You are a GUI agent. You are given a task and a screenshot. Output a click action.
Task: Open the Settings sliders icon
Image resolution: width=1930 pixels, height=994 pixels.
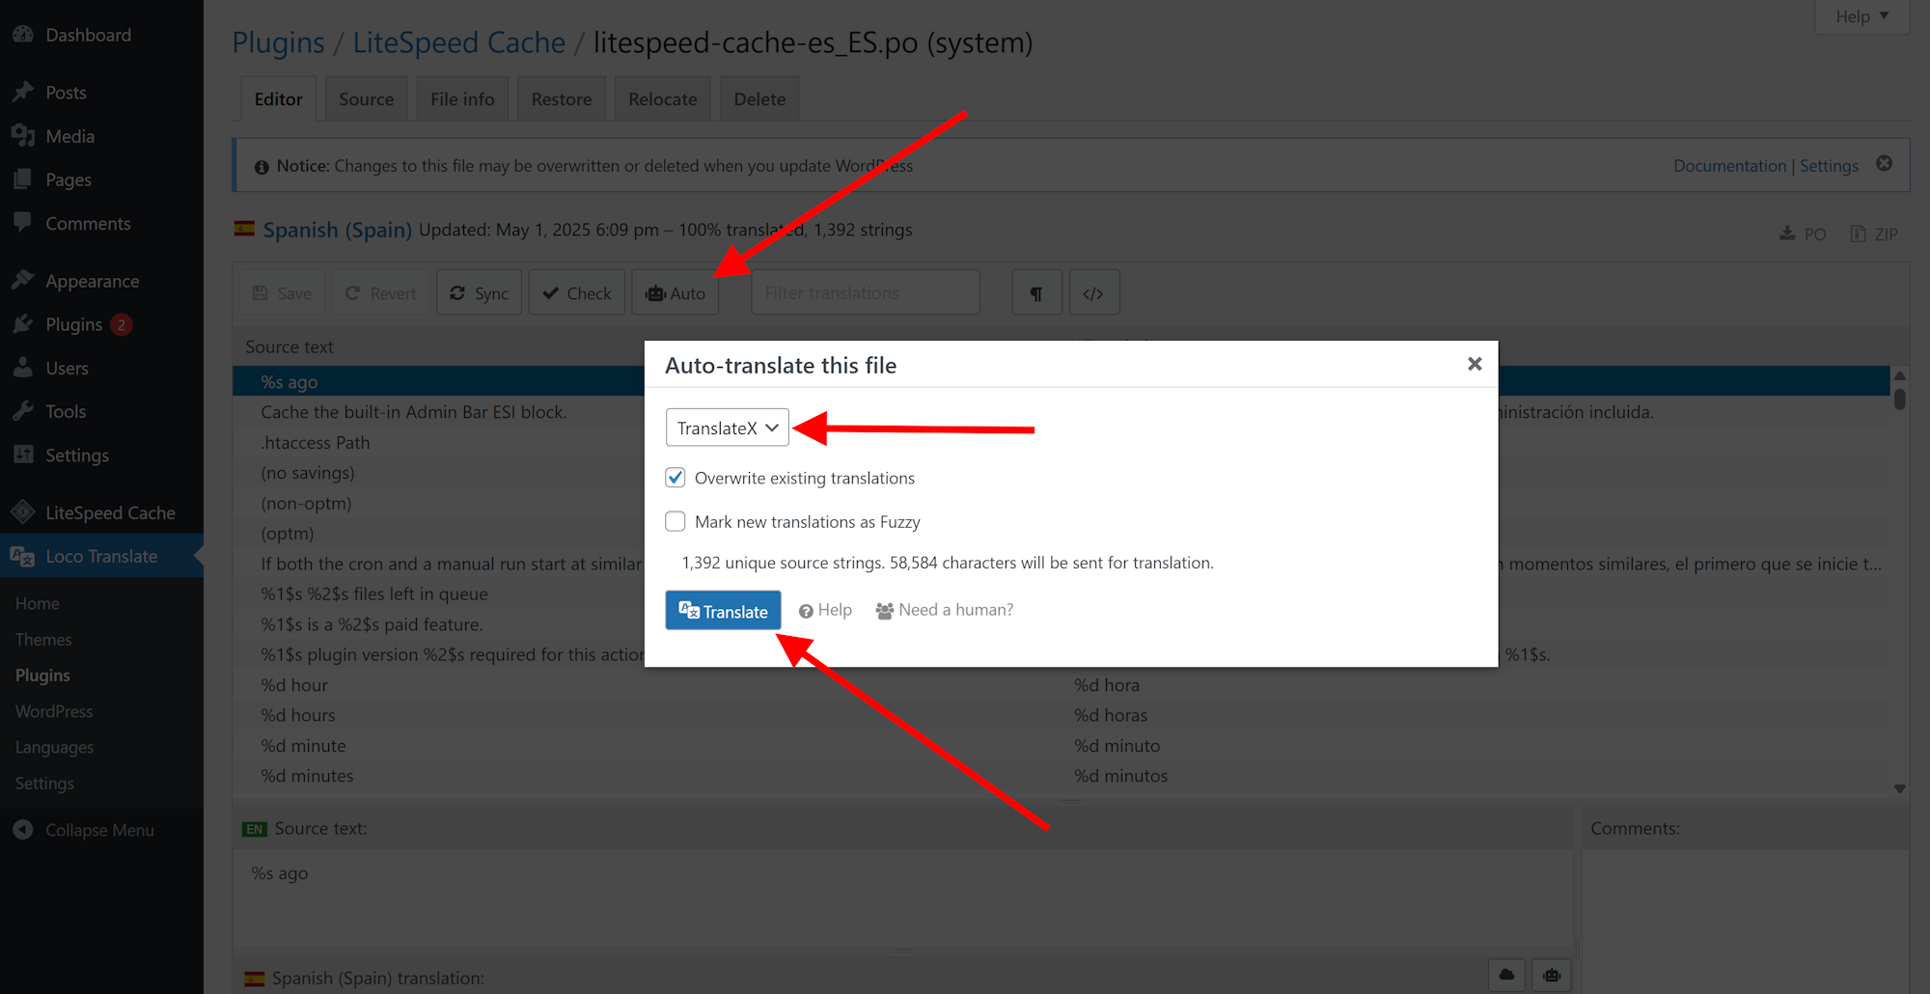pyautogui.click(x=23, y=455)
